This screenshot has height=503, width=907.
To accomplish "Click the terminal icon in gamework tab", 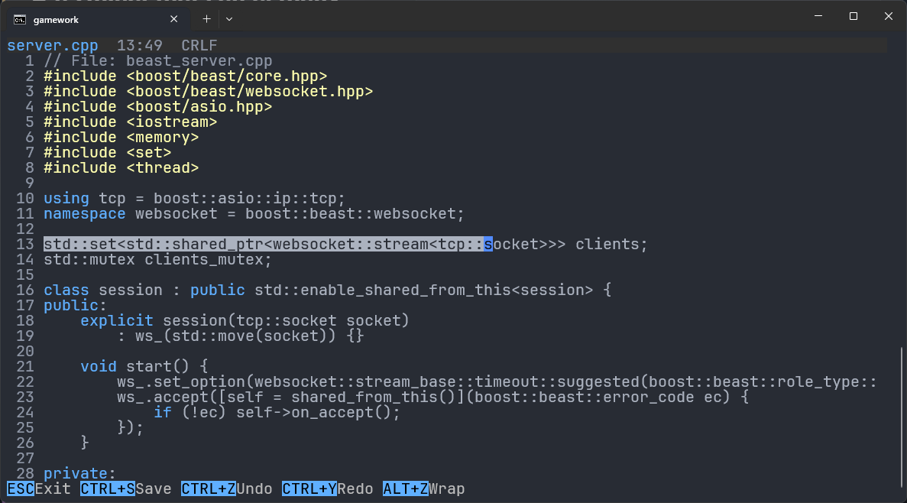I will [x=20, y=20].
